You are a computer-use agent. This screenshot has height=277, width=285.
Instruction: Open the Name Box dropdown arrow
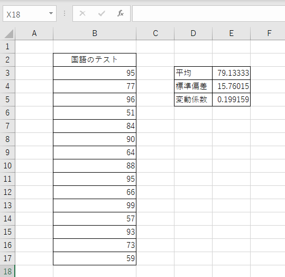coord(51,13)
